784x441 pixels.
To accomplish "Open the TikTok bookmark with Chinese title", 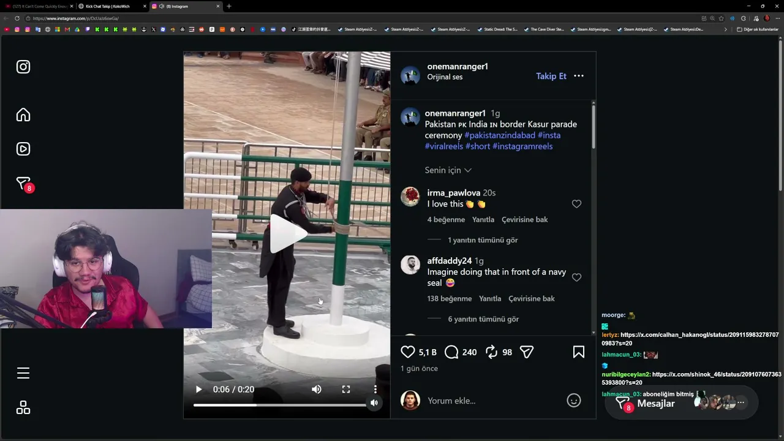I will (x=311, y=29).
